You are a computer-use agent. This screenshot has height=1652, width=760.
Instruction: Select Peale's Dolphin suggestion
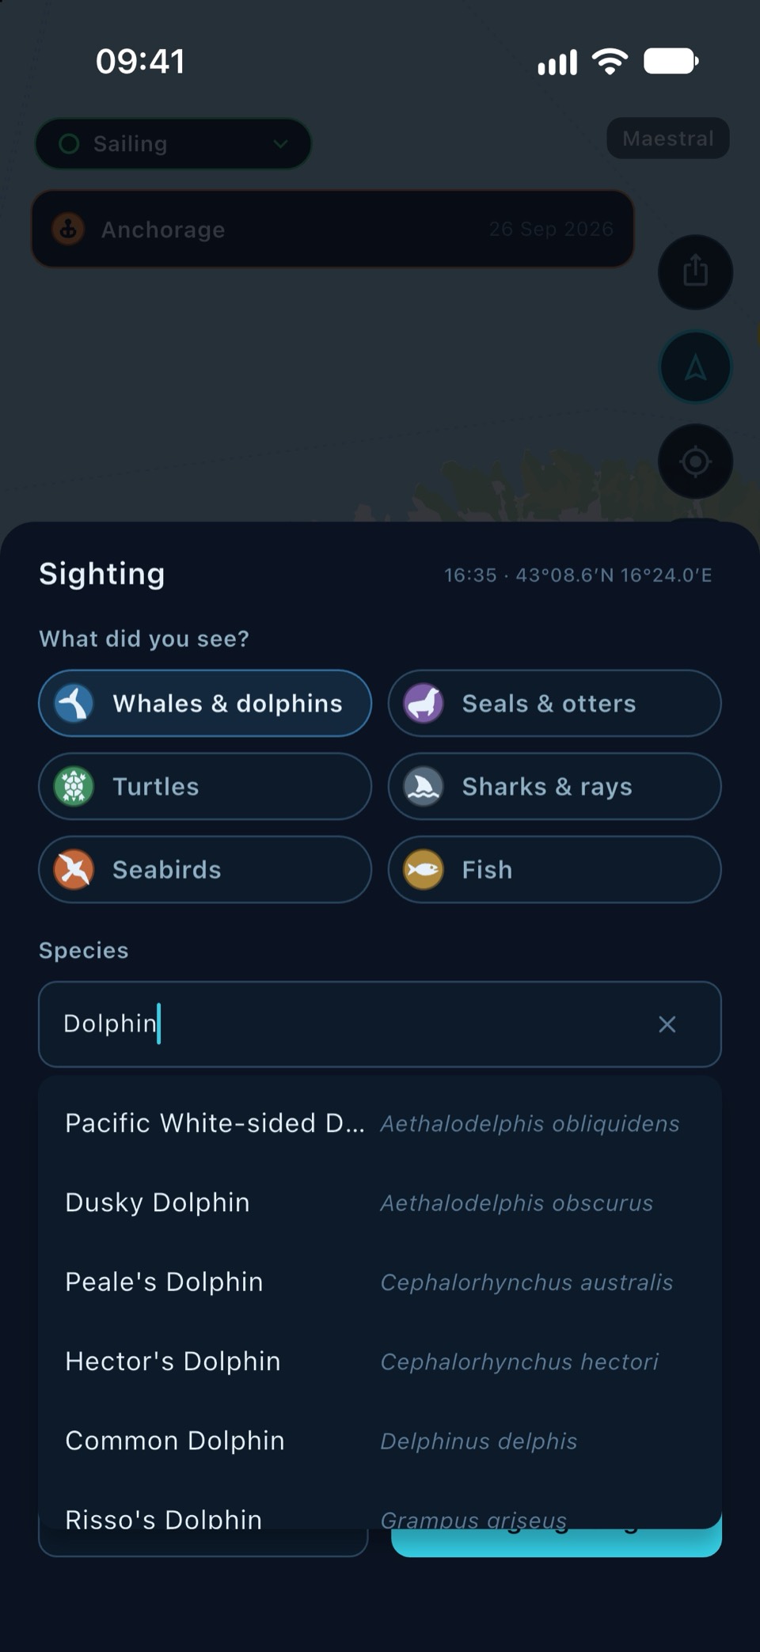point(380,1282)
